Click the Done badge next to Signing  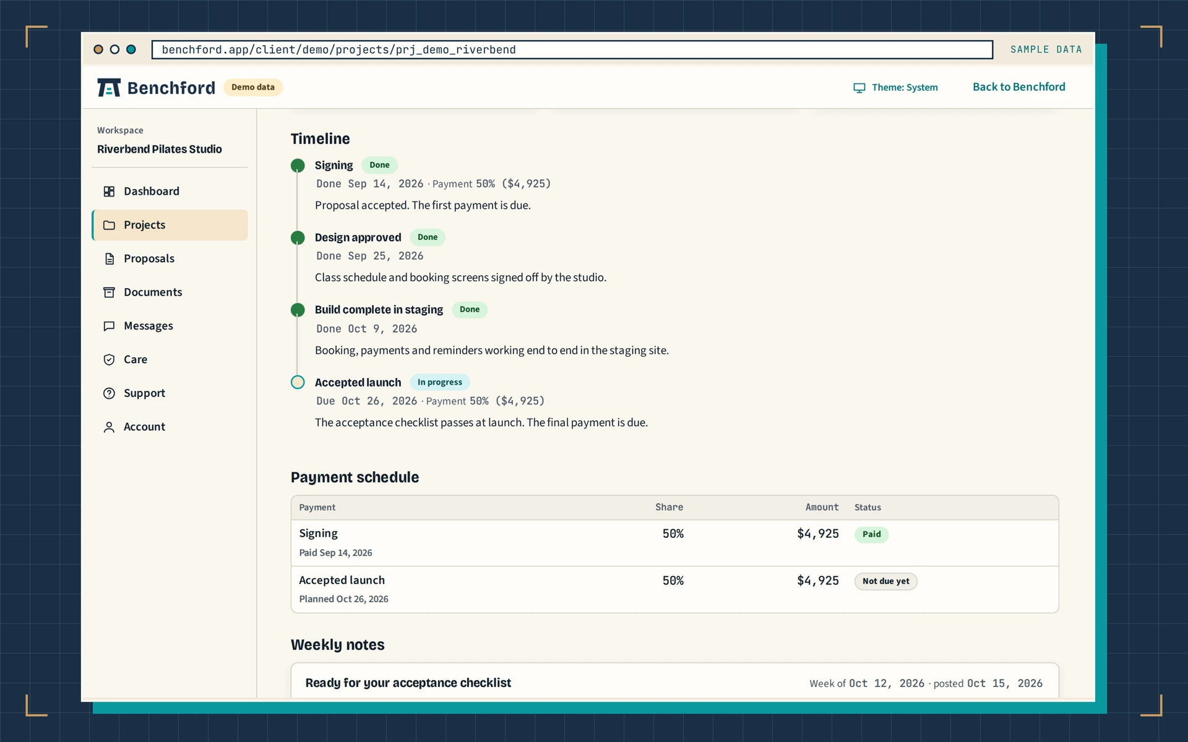(379, 165)
